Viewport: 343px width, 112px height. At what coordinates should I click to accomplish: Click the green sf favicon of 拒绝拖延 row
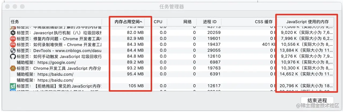pyautogui.click(x=13, y=86)
